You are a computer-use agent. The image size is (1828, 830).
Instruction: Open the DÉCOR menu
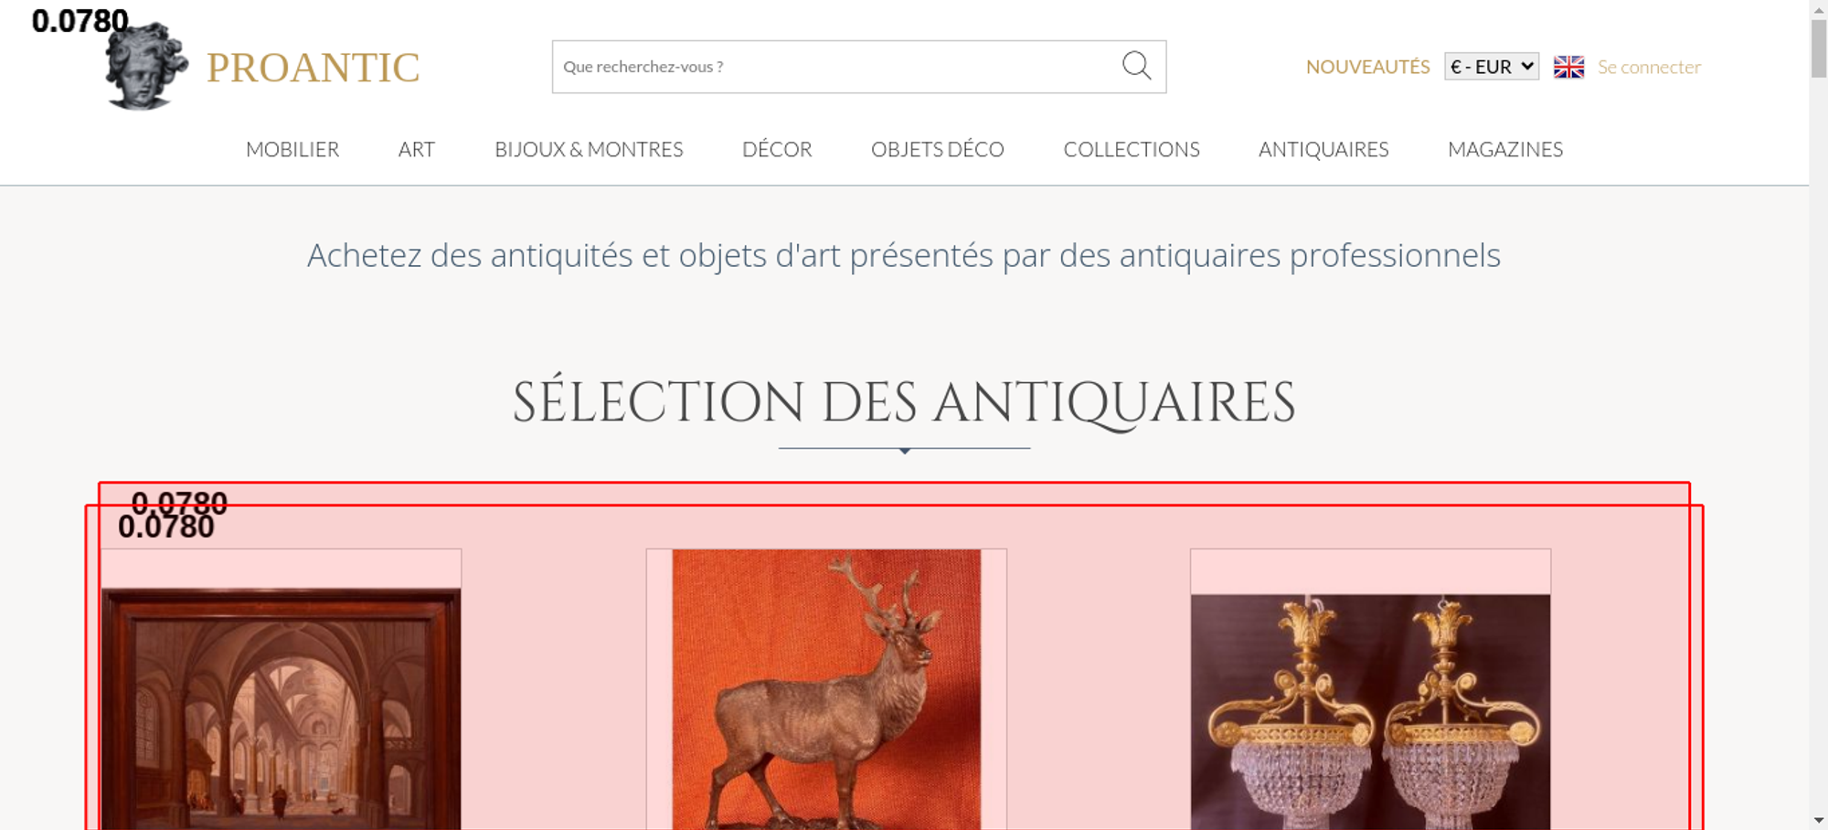click(777, 149)
